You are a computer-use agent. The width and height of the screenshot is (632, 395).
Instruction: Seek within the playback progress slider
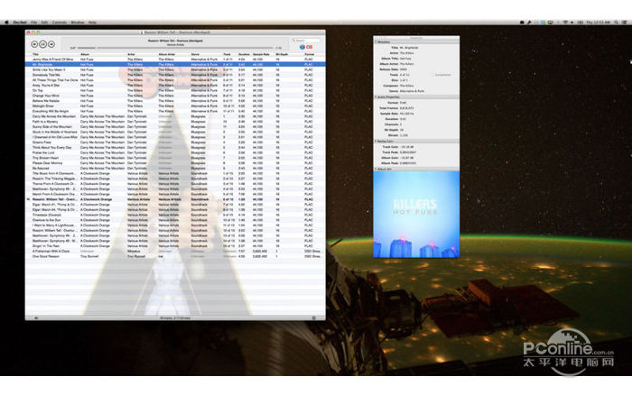tap(176, 48)
